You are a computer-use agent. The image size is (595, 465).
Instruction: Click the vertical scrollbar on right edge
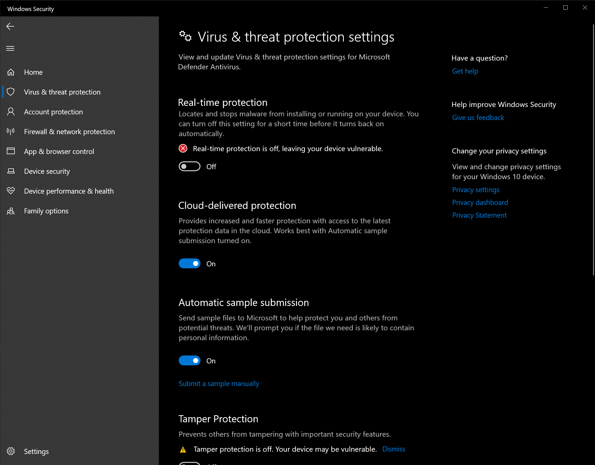(593, 150)
